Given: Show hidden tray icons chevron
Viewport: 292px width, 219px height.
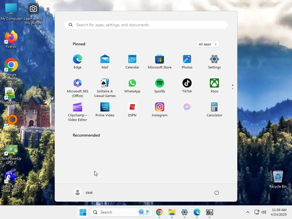Looking at the screenshot, I should [x=248, y=212].
